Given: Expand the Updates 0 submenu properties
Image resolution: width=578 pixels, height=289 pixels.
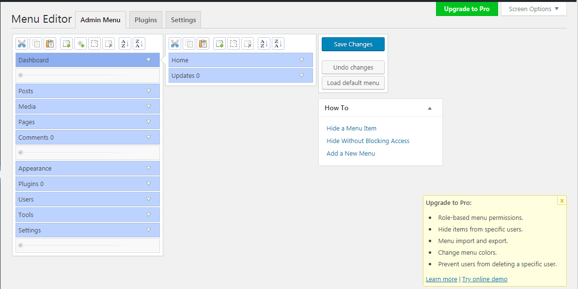Looking at the screenshot, I should (x=301, y=75).
